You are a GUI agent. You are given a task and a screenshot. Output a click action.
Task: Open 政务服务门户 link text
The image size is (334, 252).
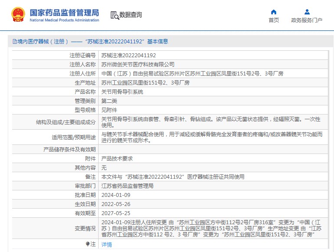click(307, 20)
